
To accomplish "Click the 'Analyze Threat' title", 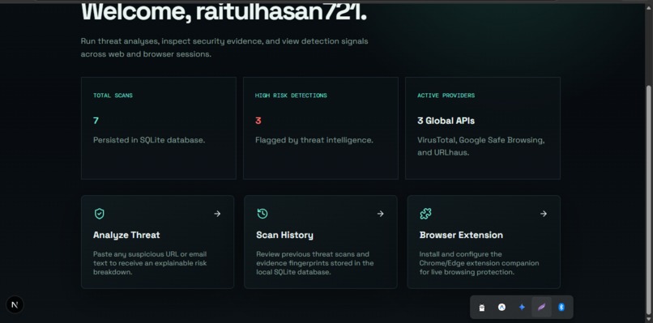I will [x=126, y=236].
